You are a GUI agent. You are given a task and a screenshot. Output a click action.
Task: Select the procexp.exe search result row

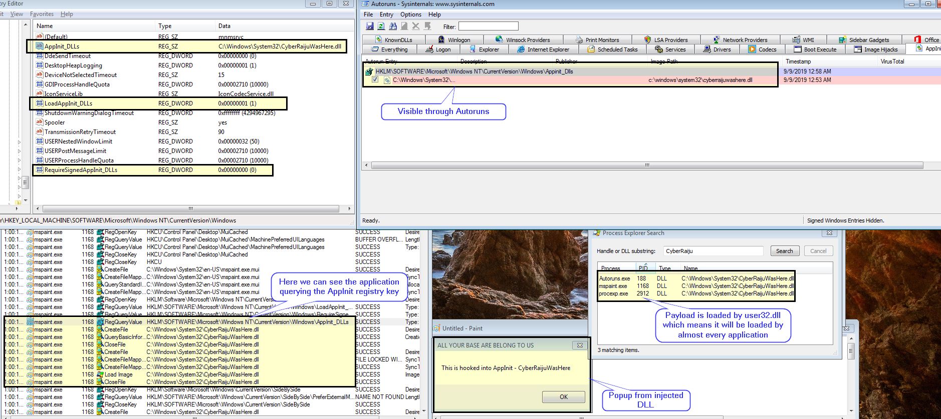coord(696,293)
